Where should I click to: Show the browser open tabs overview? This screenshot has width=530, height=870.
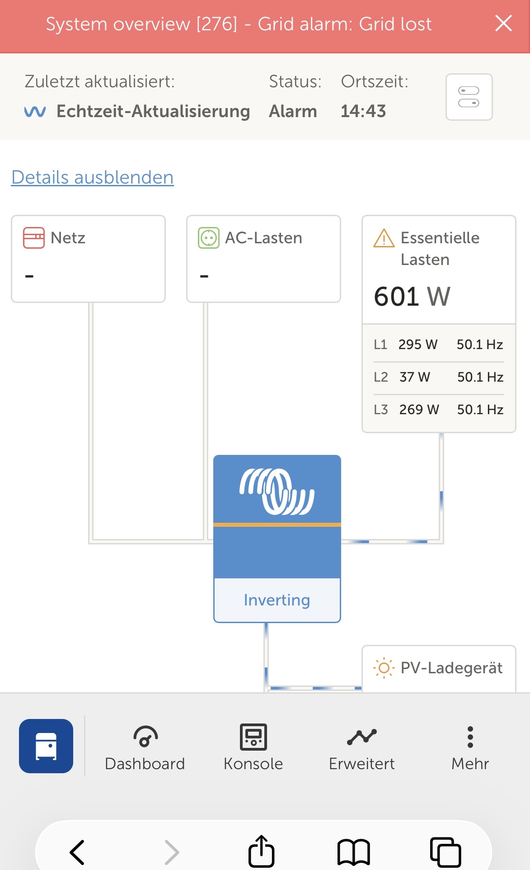tap(445, 852)
